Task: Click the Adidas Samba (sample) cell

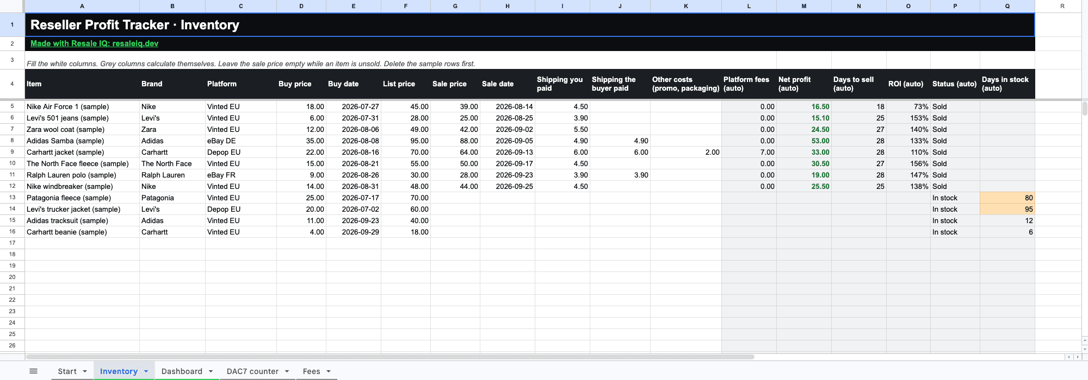Action: [82, 141]
